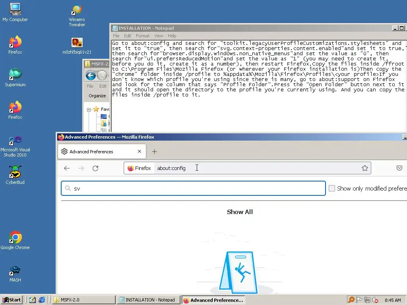Click quick launch show desktop icon
Image resolution: width=407 pixels, height=305 pixels.
[x=33, y=300]
